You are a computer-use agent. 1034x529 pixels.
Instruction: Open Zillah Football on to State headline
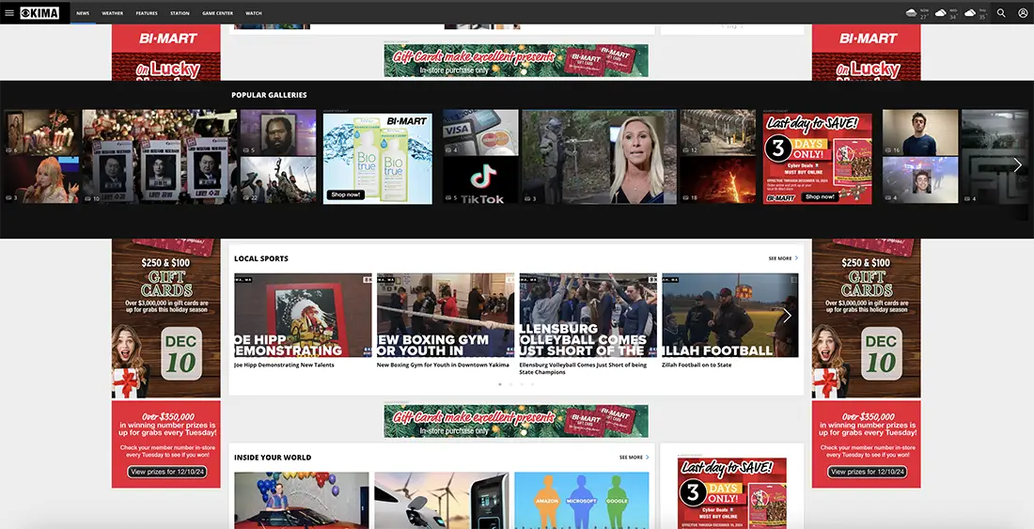click(697, 365)
